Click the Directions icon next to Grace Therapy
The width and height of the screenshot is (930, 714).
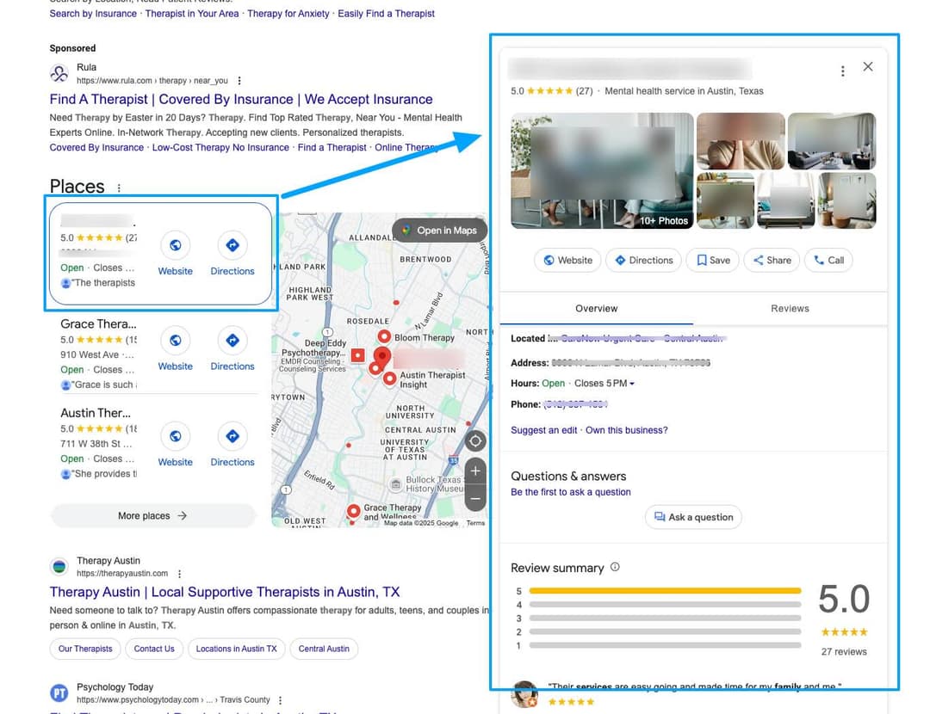point(232,341)
